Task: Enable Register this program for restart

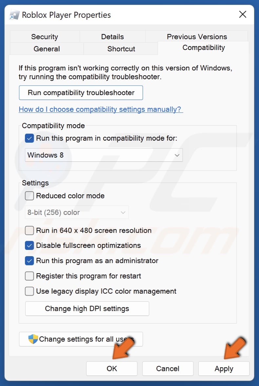Action: (x=29, y=276)
